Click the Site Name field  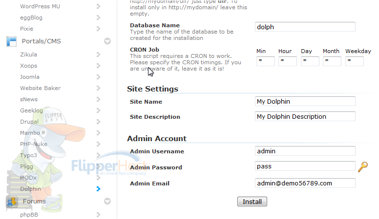pyautogui.click(x=305, y=101)
